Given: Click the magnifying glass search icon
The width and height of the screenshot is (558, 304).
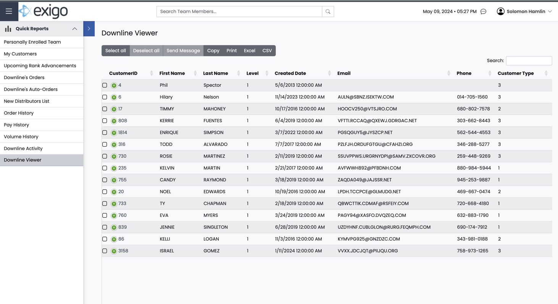Looking at the screenshot, I should (x=327, y=11).
